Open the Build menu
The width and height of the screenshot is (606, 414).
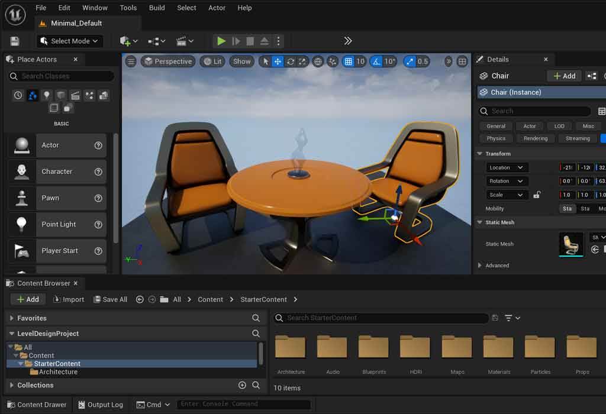[157, 8]
